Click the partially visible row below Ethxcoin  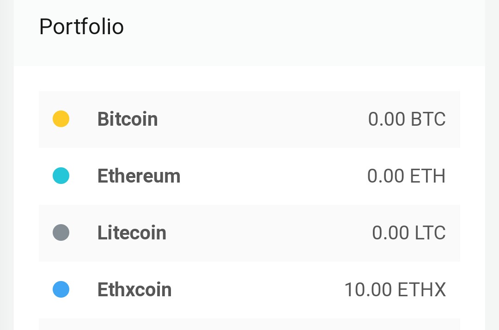point(249,324)
